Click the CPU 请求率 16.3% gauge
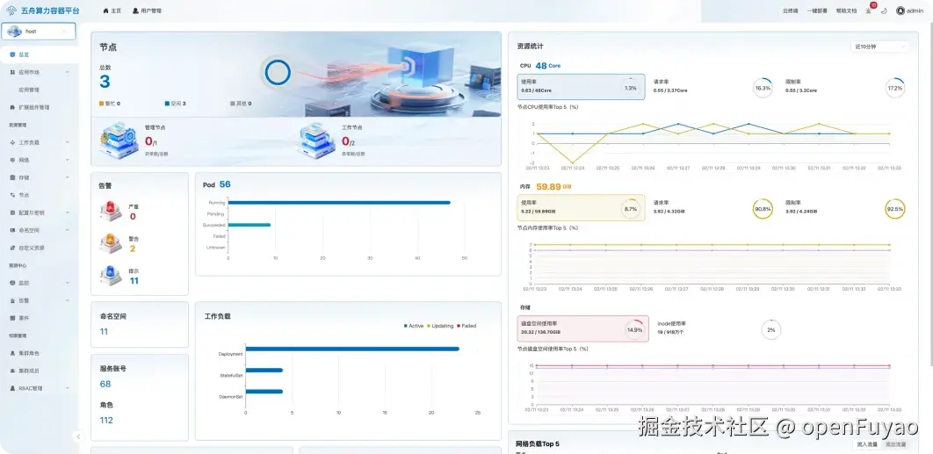Screen dimensions: 933x454 pos(763,88)
